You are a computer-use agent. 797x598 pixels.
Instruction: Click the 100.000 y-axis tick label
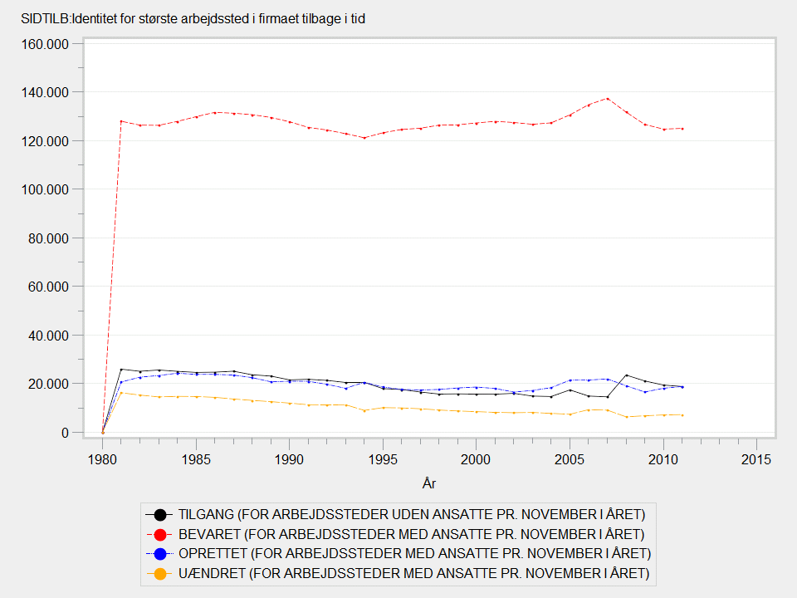(x=46, y=189)
